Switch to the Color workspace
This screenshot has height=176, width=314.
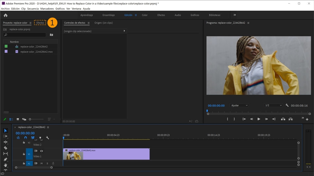click(145, 15)
